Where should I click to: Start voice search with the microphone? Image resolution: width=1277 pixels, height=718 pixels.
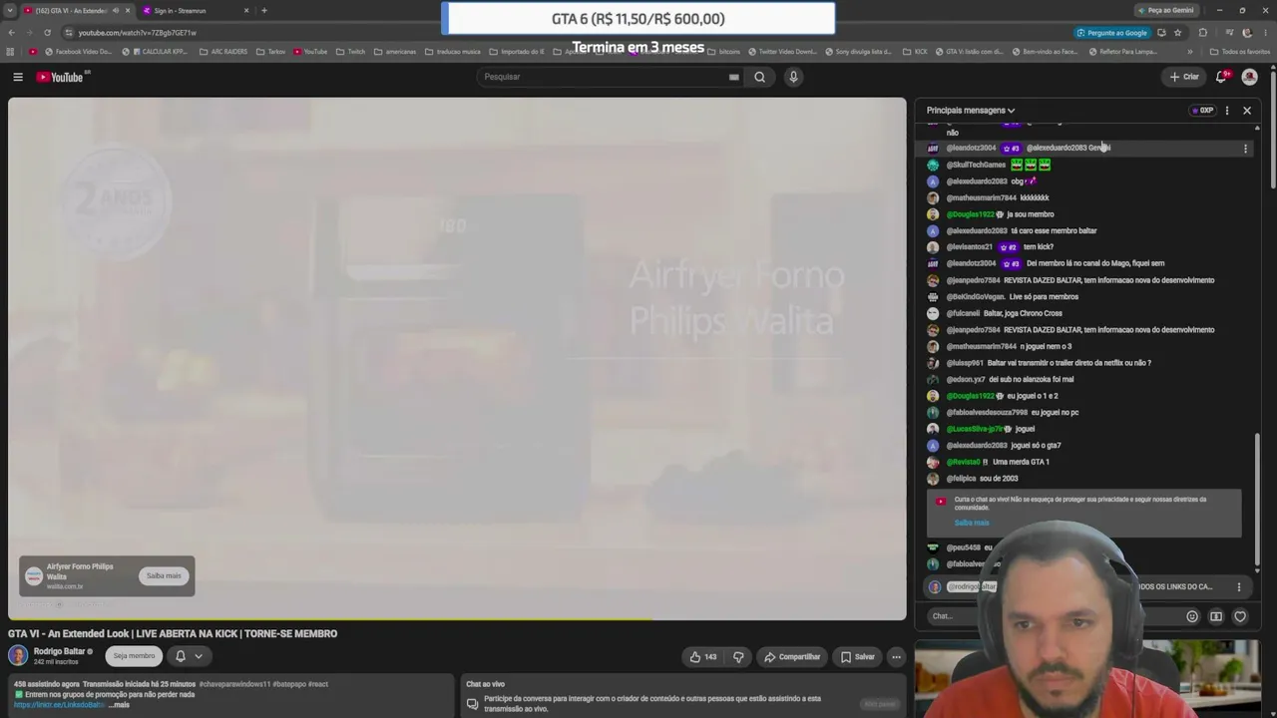pos(793,77)
